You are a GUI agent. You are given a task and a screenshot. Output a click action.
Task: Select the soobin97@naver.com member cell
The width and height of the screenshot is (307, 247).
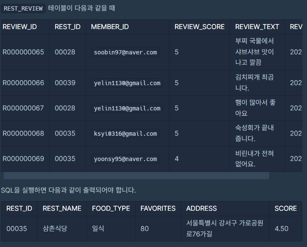tap(125, 52)
